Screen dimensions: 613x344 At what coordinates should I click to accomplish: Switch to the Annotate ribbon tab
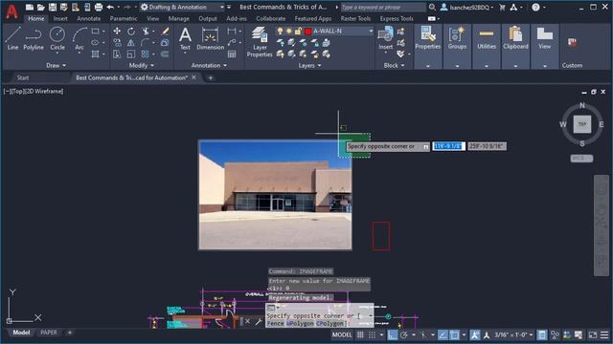coord(88,18)
